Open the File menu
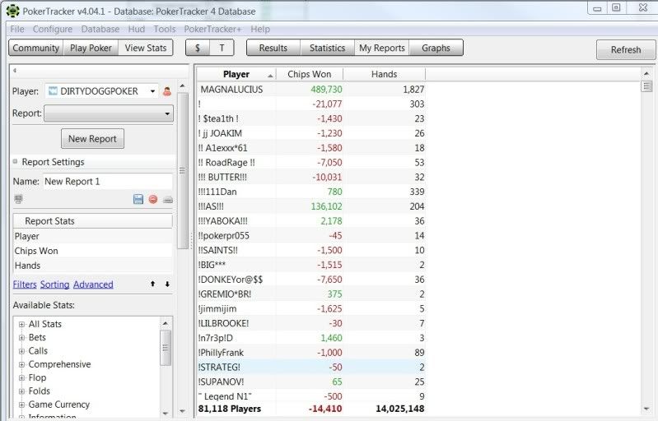Image resolution: width=658 pixels, height=421 pixels. 17,29
